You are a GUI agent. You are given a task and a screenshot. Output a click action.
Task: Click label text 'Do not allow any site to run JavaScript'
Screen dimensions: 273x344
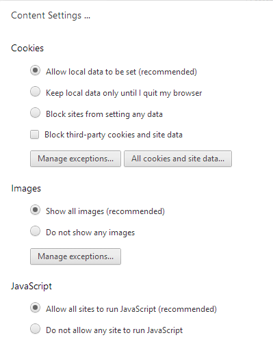114,330
